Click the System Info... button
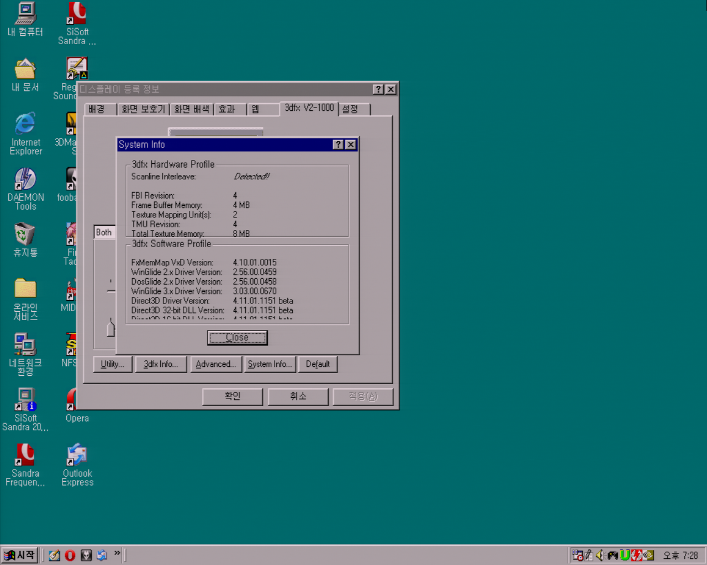This screenshot has width=707, height=565. 270,364
